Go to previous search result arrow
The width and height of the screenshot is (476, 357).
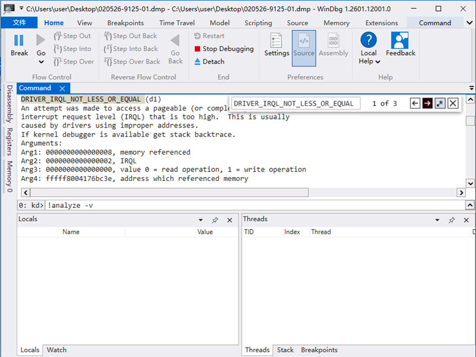click(415, 103)
